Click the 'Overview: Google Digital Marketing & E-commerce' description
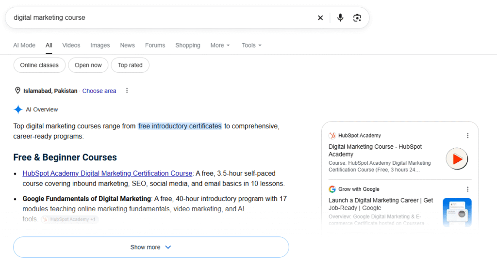 click(379, 220)
